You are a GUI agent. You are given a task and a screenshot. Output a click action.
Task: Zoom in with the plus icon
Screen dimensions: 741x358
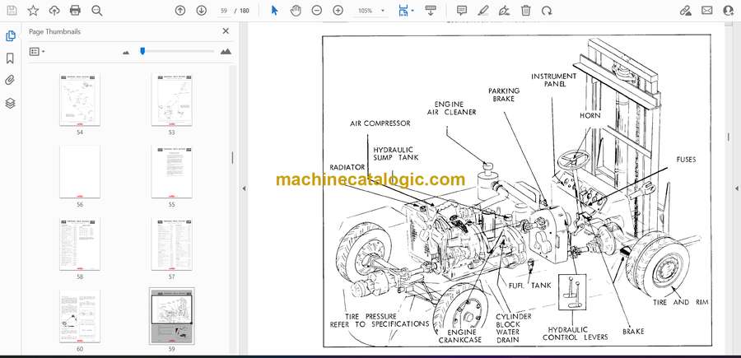pyautogui.click(x=338, y=11)
